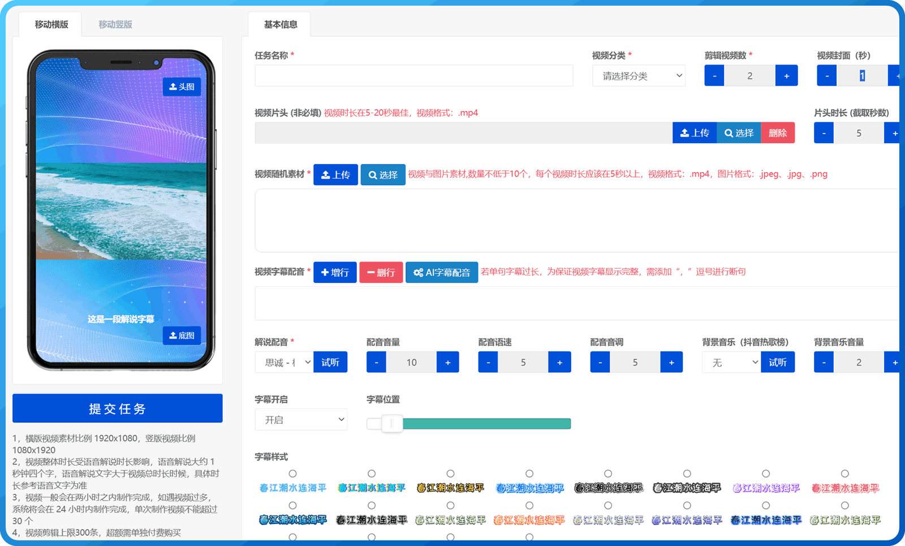Select the 基本信息 tab
This screenshot has width=905, height=546.
pos(281,24)
